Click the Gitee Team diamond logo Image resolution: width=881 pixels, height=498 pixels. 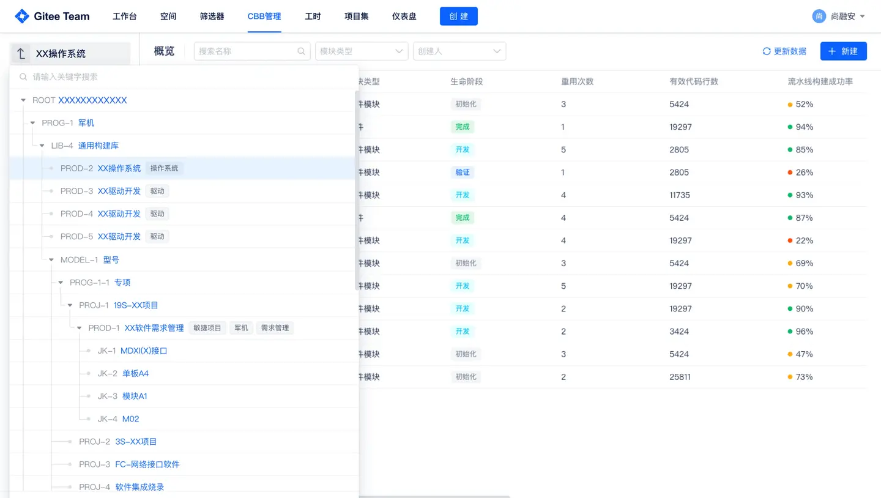tap(22, 16)
